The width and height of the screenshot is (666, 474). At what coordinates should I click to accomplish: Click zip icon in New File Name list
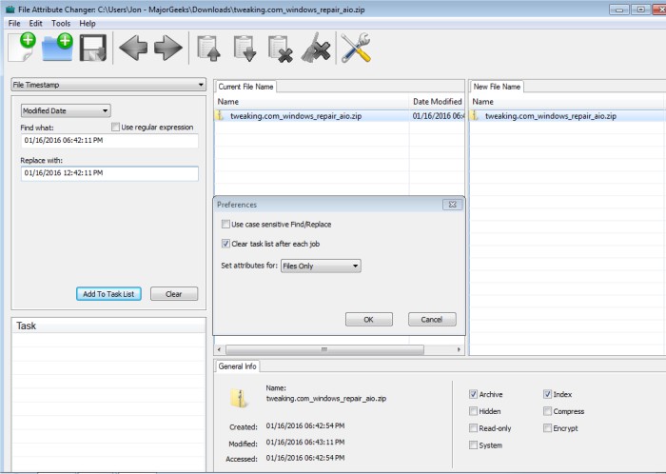[475, 115]
